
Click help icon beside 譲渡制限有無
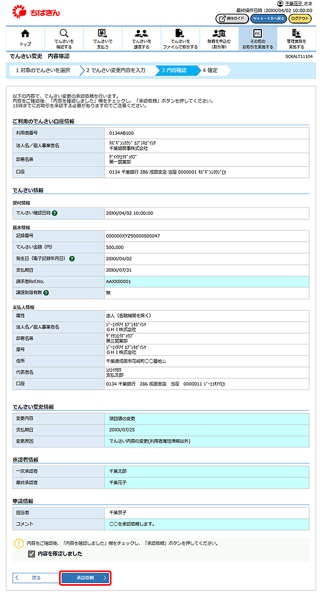tap(46, 293)
